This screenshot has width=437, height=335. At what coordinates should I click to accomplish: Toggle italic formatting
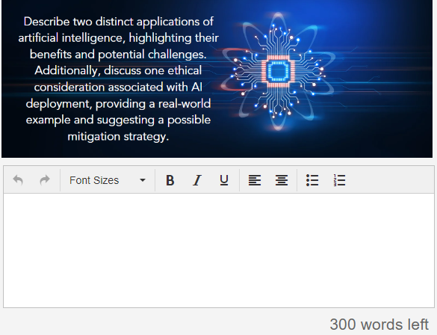coord(197,180)
